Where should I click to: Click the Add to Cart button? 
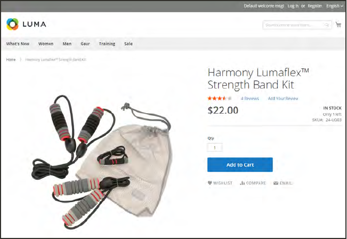pyautogui.click(x=240, y=164)
